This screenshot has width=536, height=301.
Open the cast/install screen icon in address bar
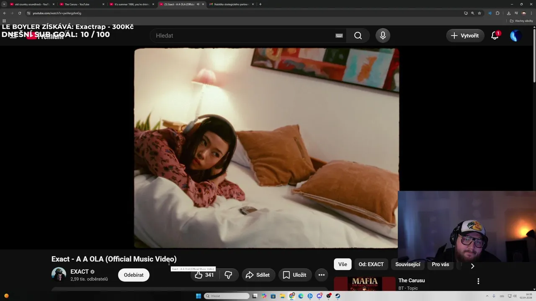[x=466, y=13]
